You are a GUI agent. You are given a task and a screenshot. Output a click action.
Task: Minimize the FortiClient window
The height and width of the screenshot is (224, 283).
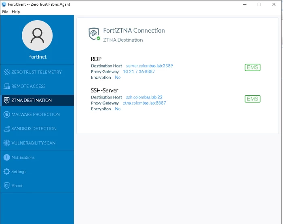(245, 4)
